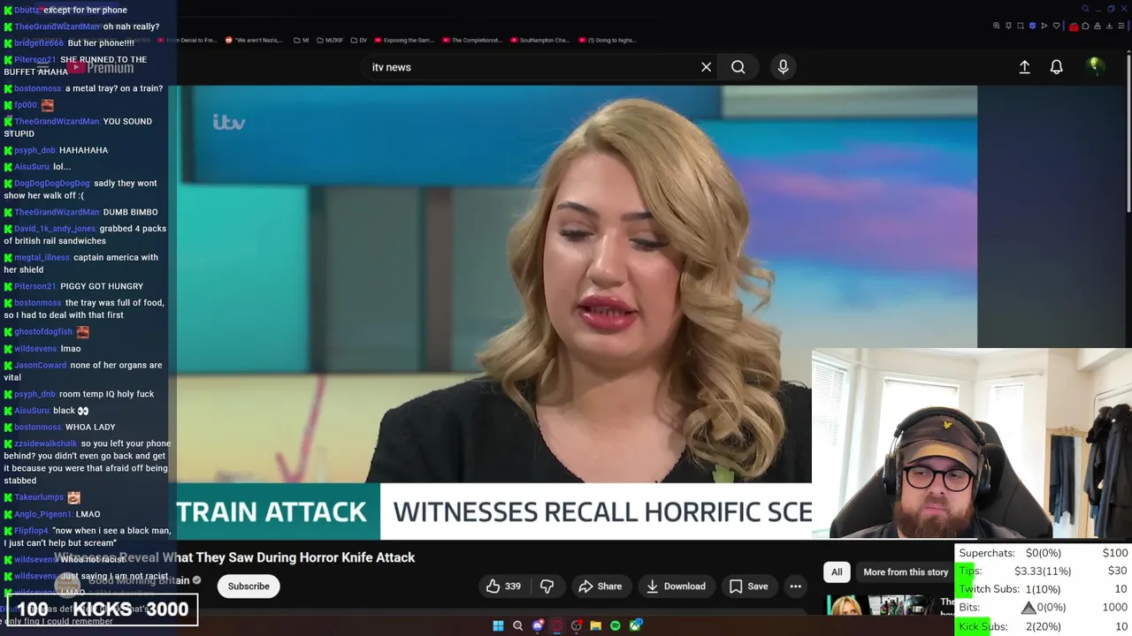Click chat username megtal_illness
The width and height of the screenshot is (1132, 636).
pos(42,257)
